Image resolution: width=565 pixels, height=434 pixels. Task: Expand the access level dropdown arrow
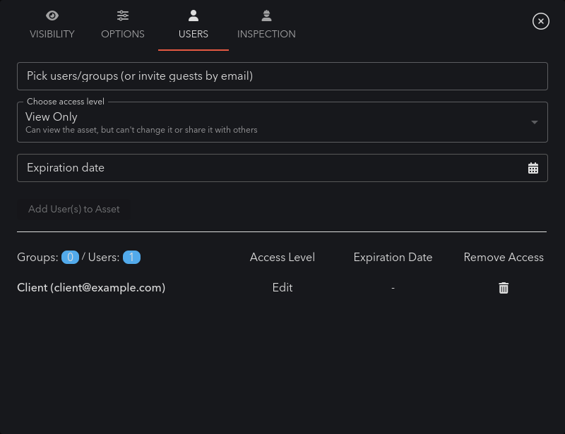pyautogui.click(x=535, y=123)
